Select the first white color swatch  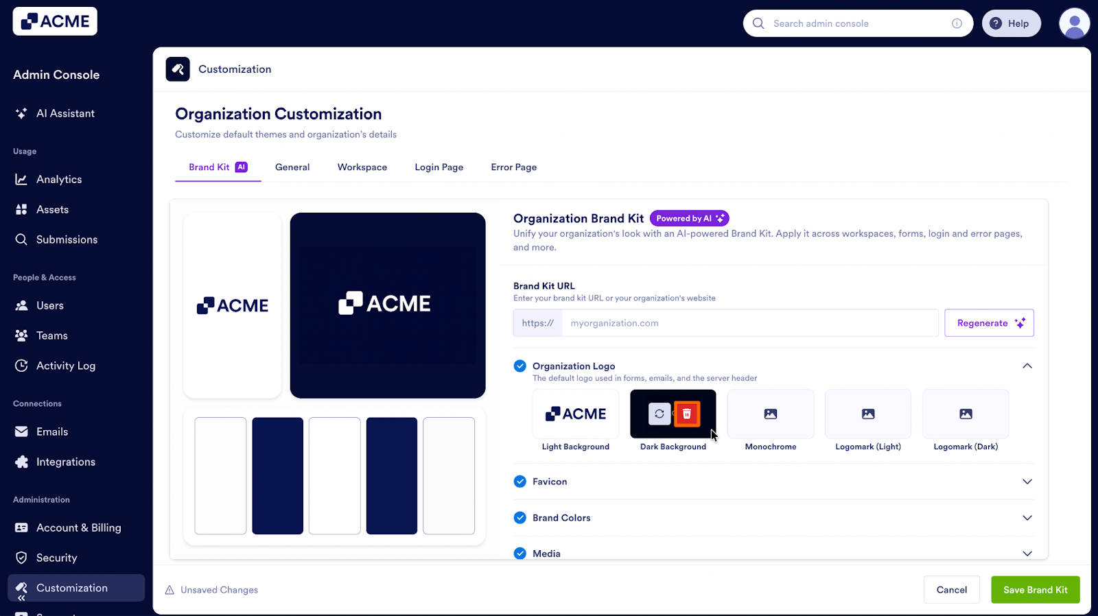(x=220, y=476)
